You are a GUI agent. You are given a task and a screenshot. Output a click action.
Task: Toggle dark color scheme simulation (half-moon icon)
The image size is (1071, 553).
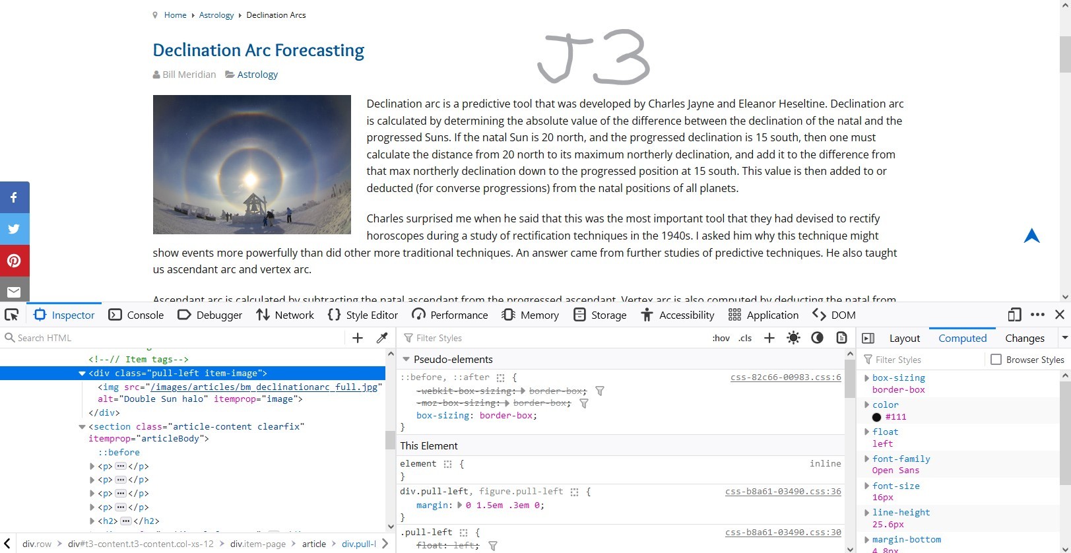tap(817, 338)
